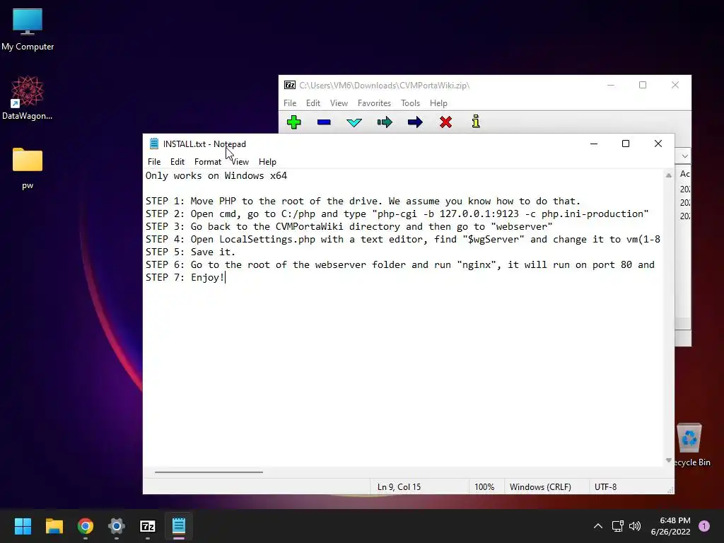Open the Windows Start button
The image size is (724, 543).
pos(23,526)
